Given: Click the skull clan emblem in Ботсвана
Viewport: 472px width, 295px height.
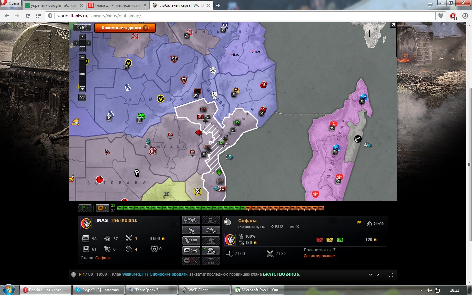Looking at the screenshot, I should [x=137, y=173].
